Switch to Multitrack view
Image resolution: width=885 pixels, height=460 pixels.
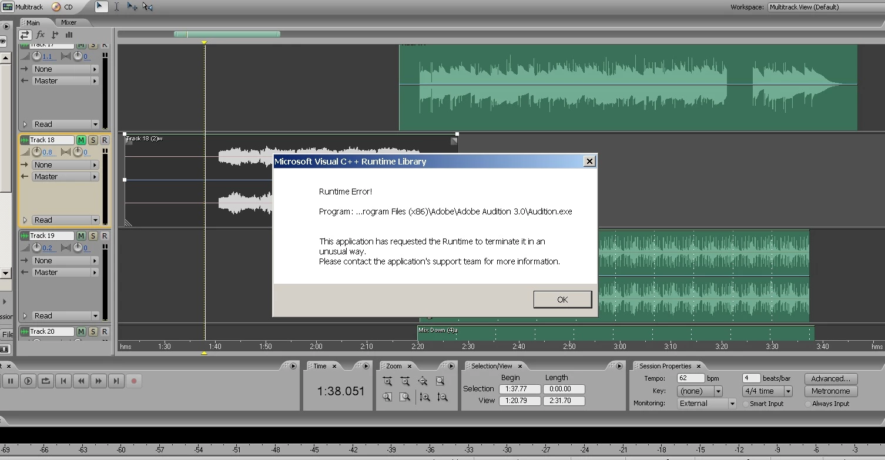22,7
